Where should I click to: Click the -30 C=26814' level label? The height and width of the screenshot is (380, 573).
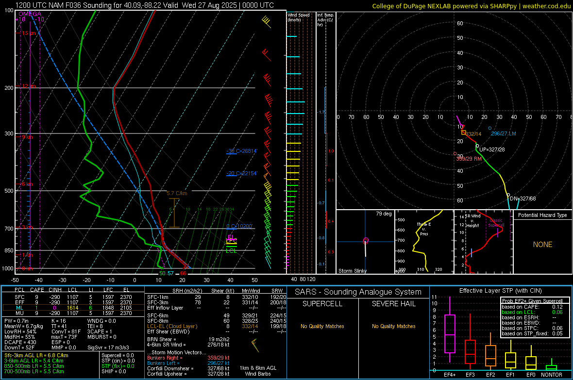coord(242,151)
